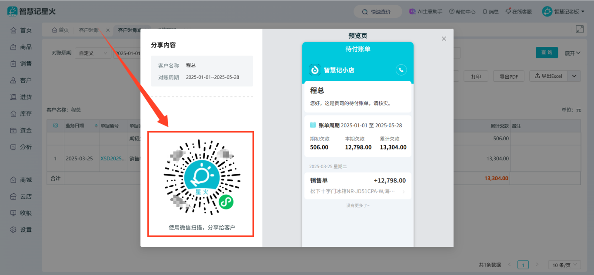Screen dimensions: 594x275
Task: Click the 智慧记小店 shop logo in the preview
Action: [315, 70]
